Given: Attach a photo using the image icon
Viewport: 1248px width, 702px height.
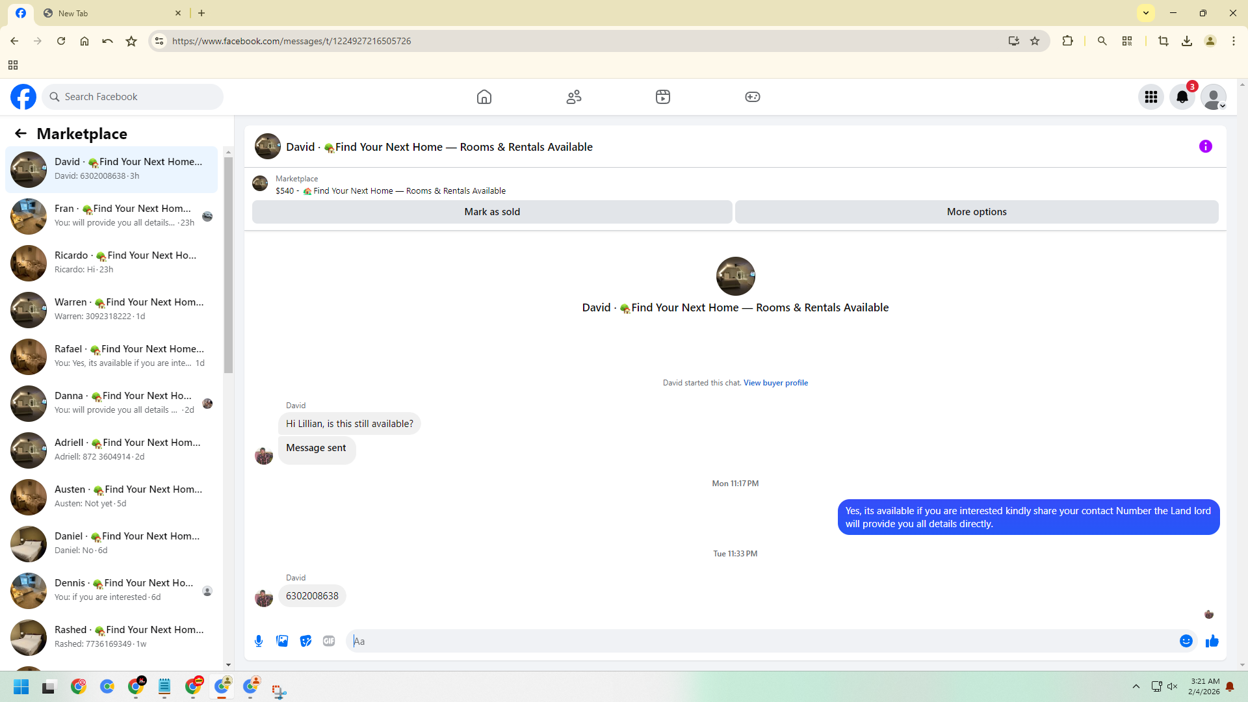Looking at the screenshot, I should tap(282, 641).
